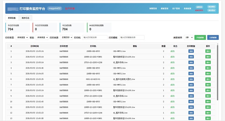Open 系统配置 in the top navigation
Screen dimensions: 225x121
pos(187,8)
